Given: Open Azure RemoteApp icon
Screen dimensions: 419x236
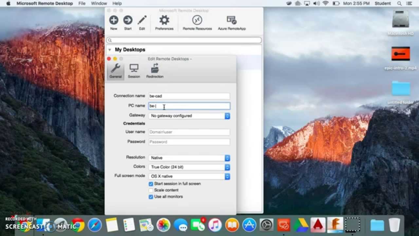Looking at the screenshot, I should [232, 20].
